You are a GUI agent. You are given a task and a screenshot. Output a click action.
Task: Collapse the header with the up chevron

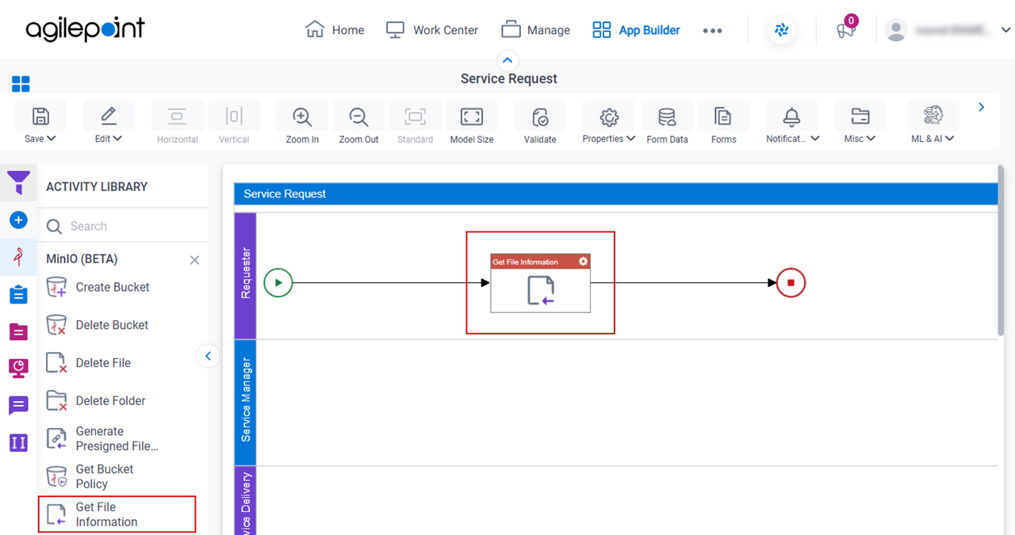[507, 60]
